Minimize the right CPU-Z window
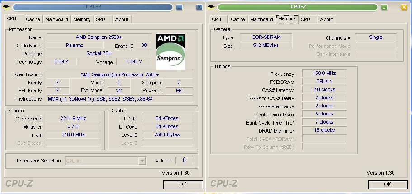The image size is (412, 194). point(384,7)
